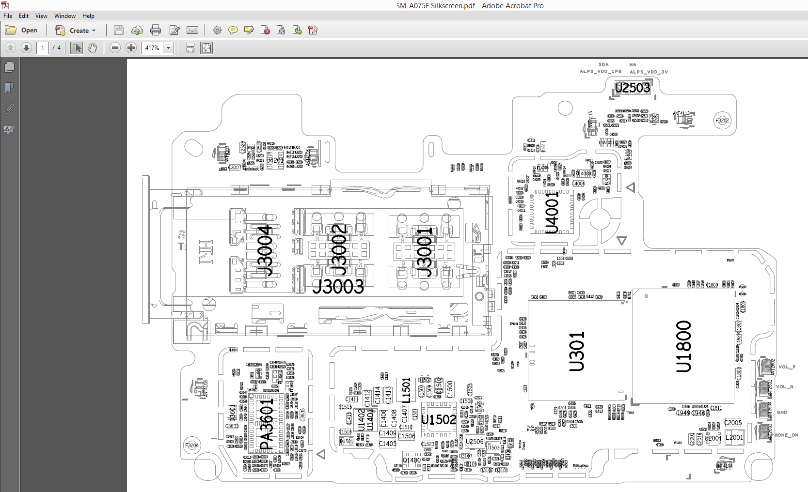
Task: Open the zoom level dropdown arrow
Action: pos(169,48)
